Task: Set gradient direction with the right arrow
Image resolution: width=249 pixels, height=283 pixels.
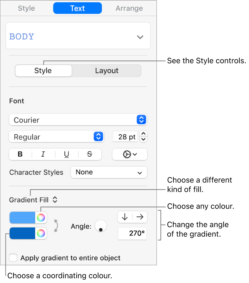Action: 140,217
